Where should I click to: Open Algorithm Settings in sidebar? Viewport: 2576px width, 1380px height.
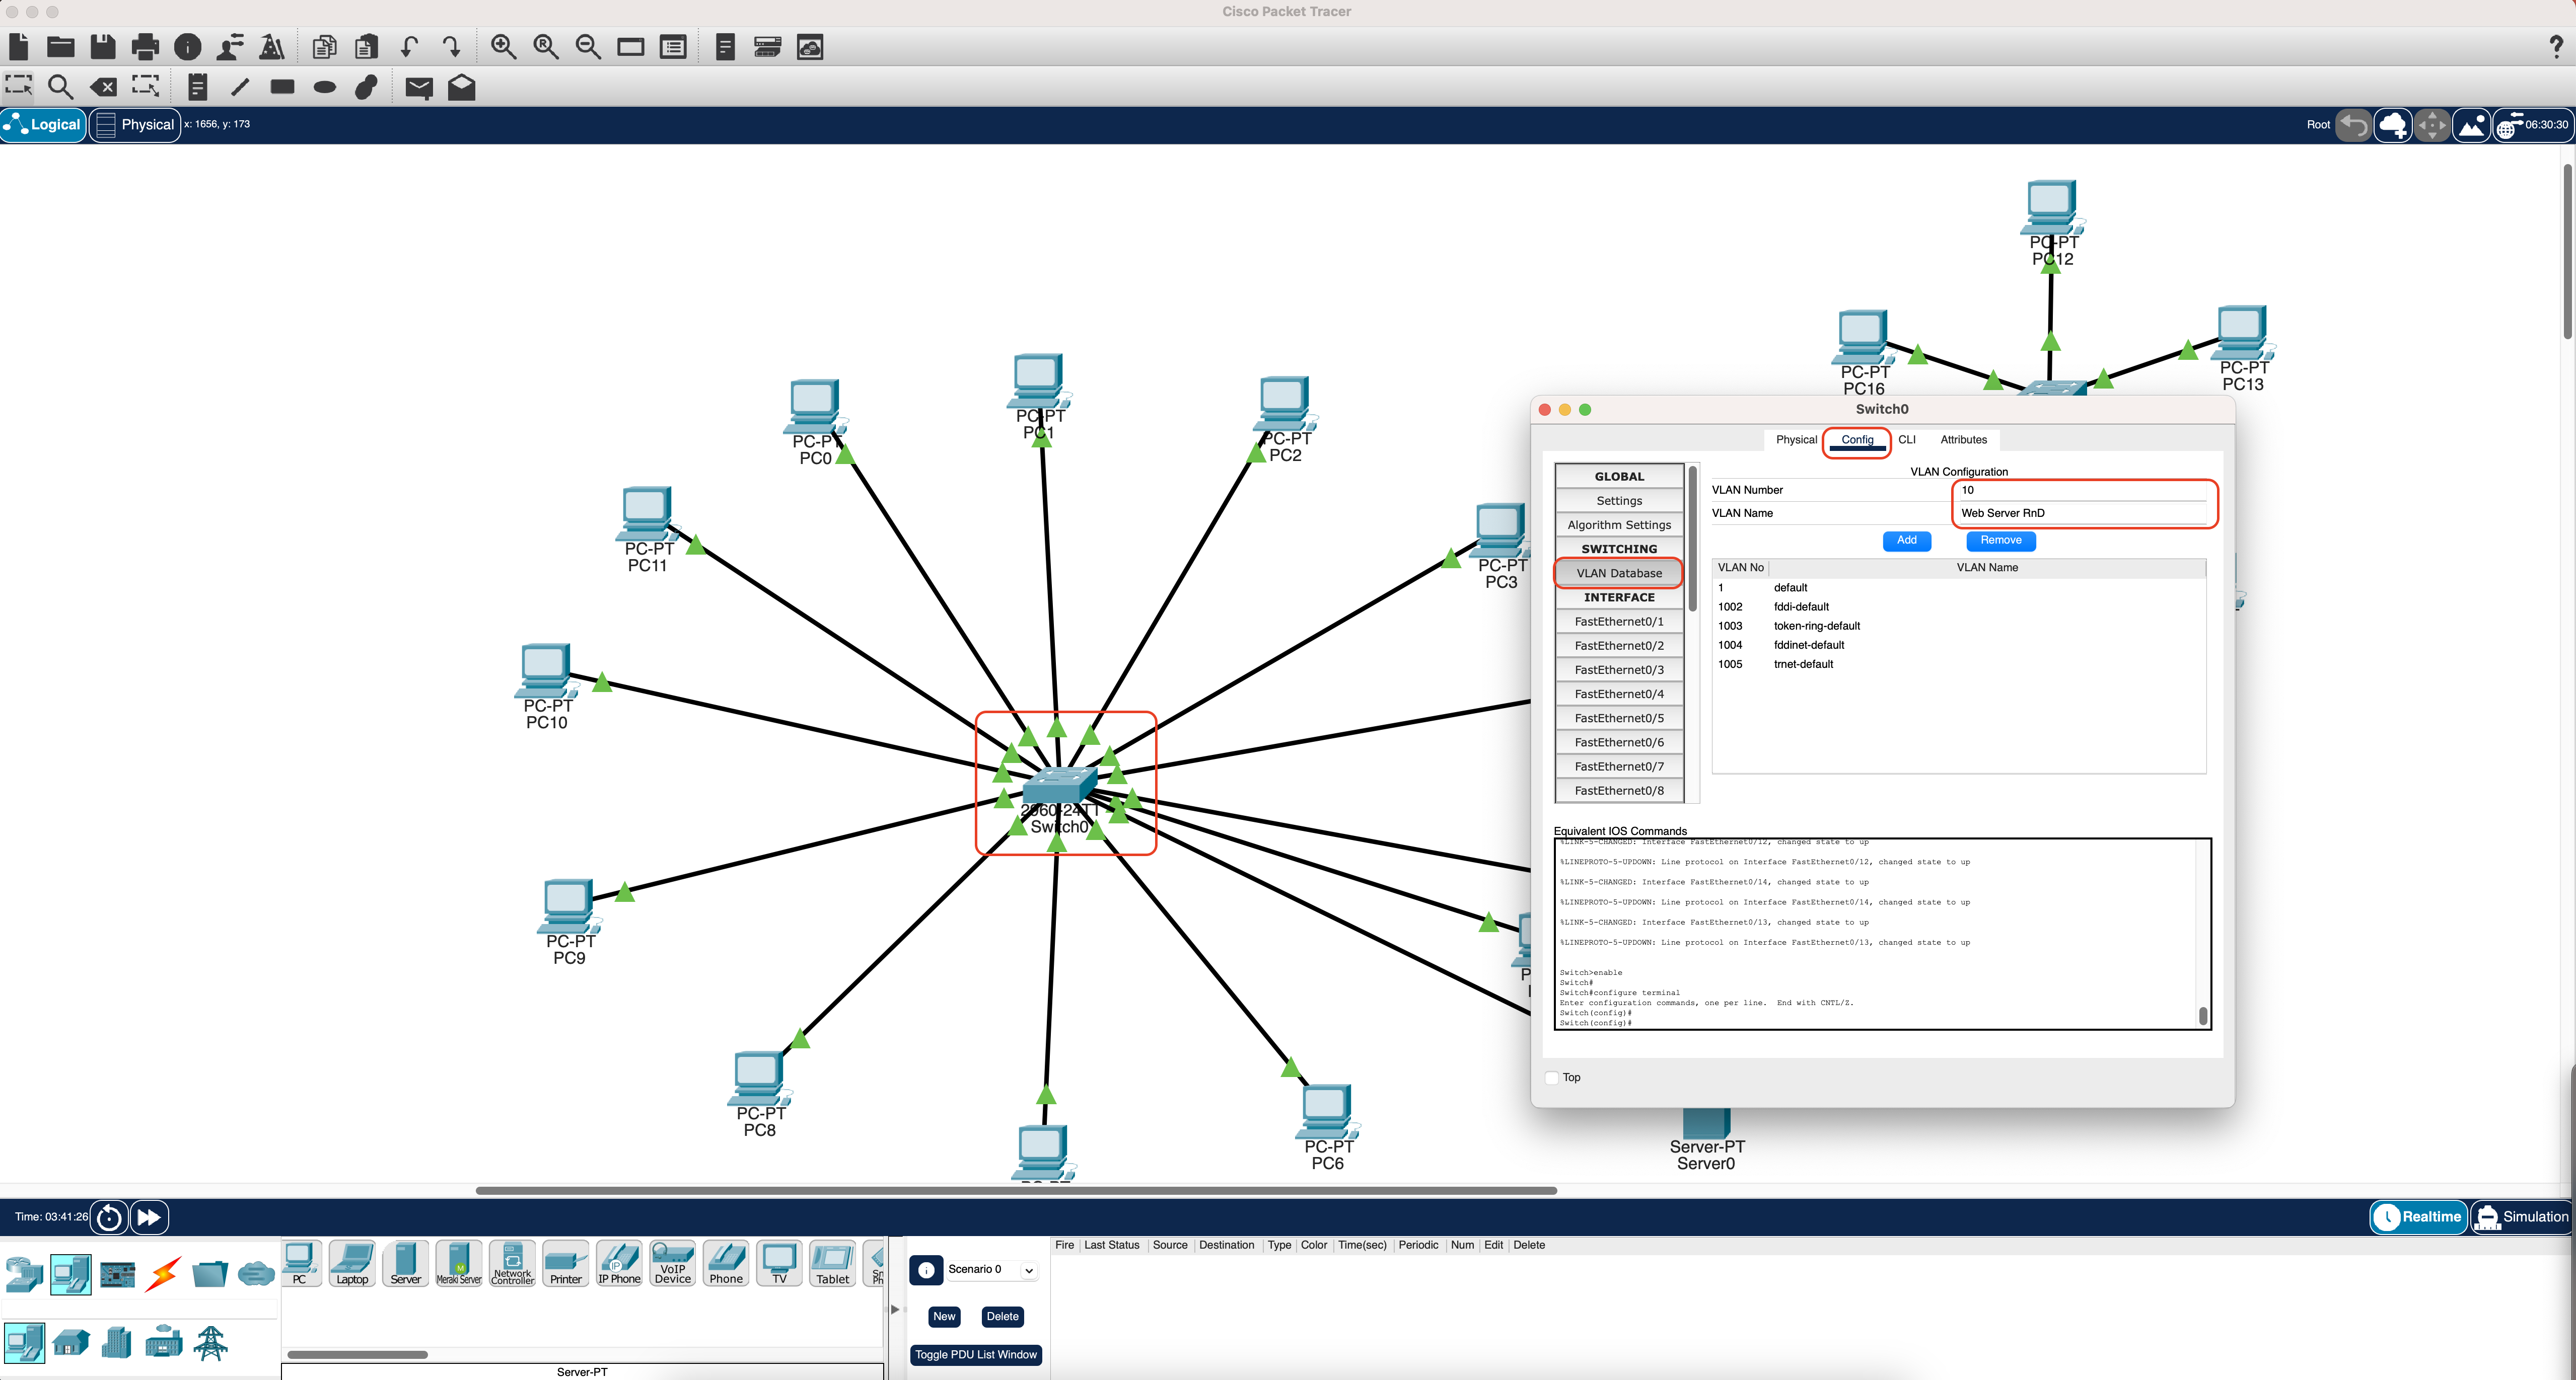click(1619, 524)
